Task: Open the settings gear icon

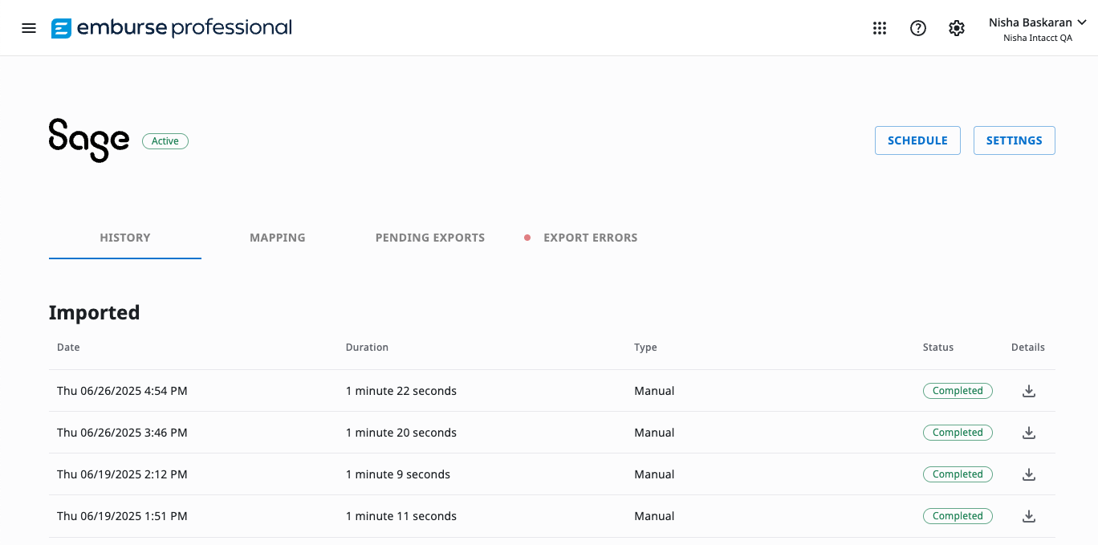Action: tap(957, 28)
